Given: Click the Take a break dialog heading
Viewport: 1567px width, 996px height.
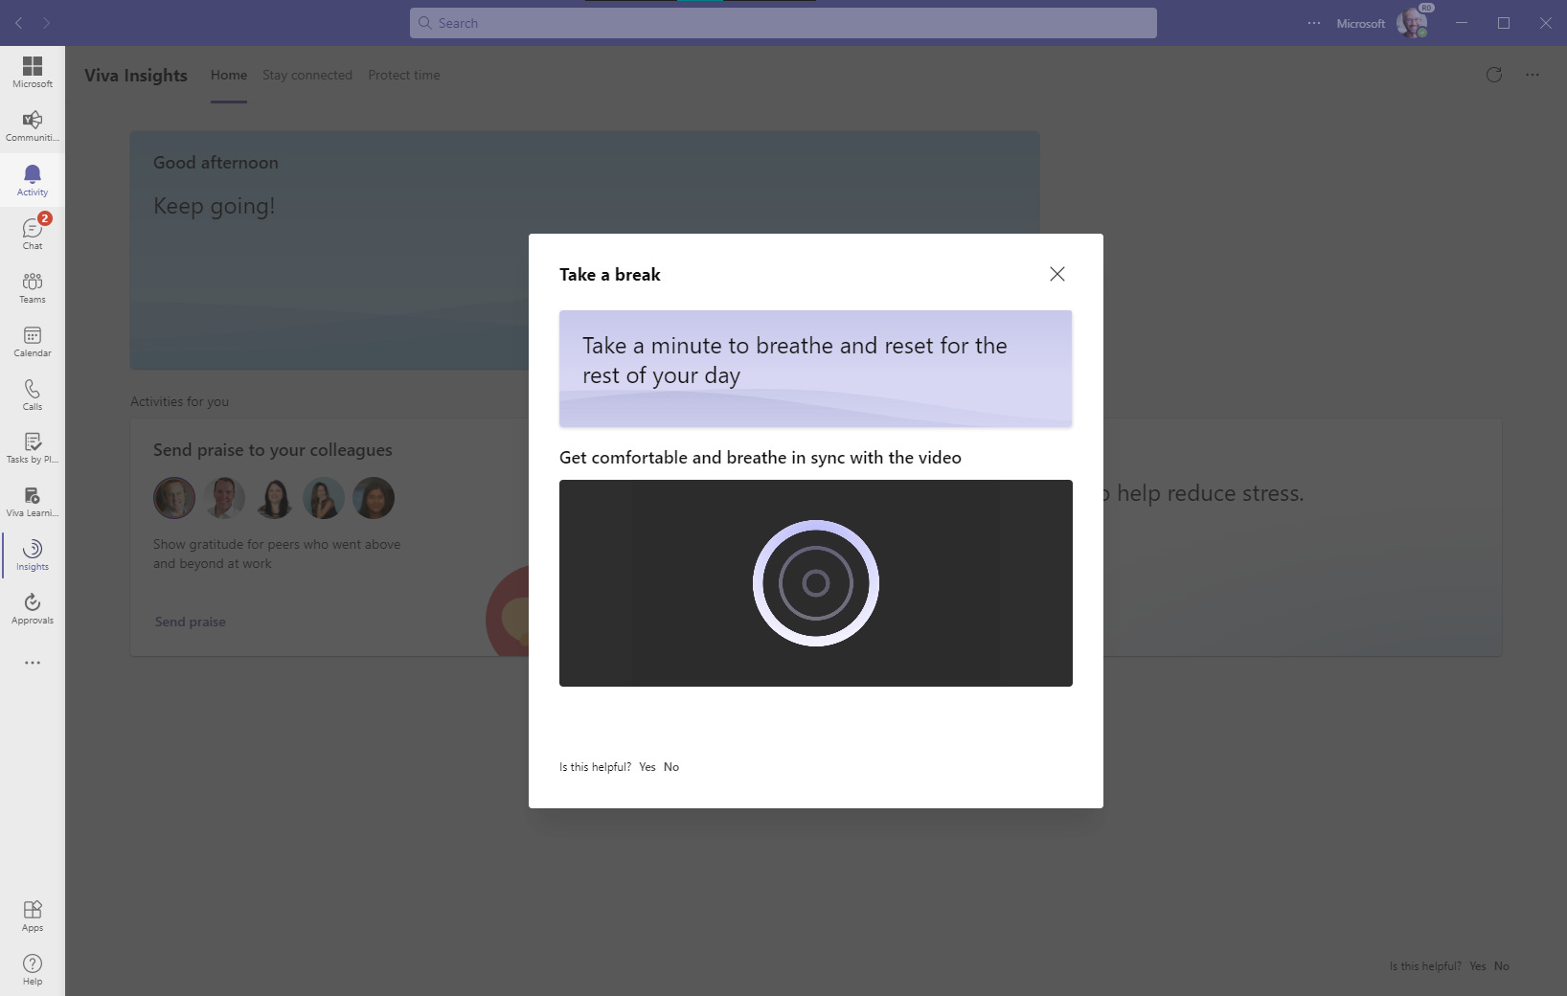Looking at the screenshot, I should (x=610, y=275).
